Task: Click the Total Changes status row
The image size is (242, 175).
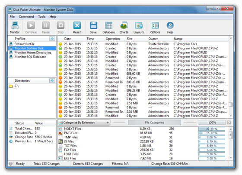Action: (x=32, y=129)
